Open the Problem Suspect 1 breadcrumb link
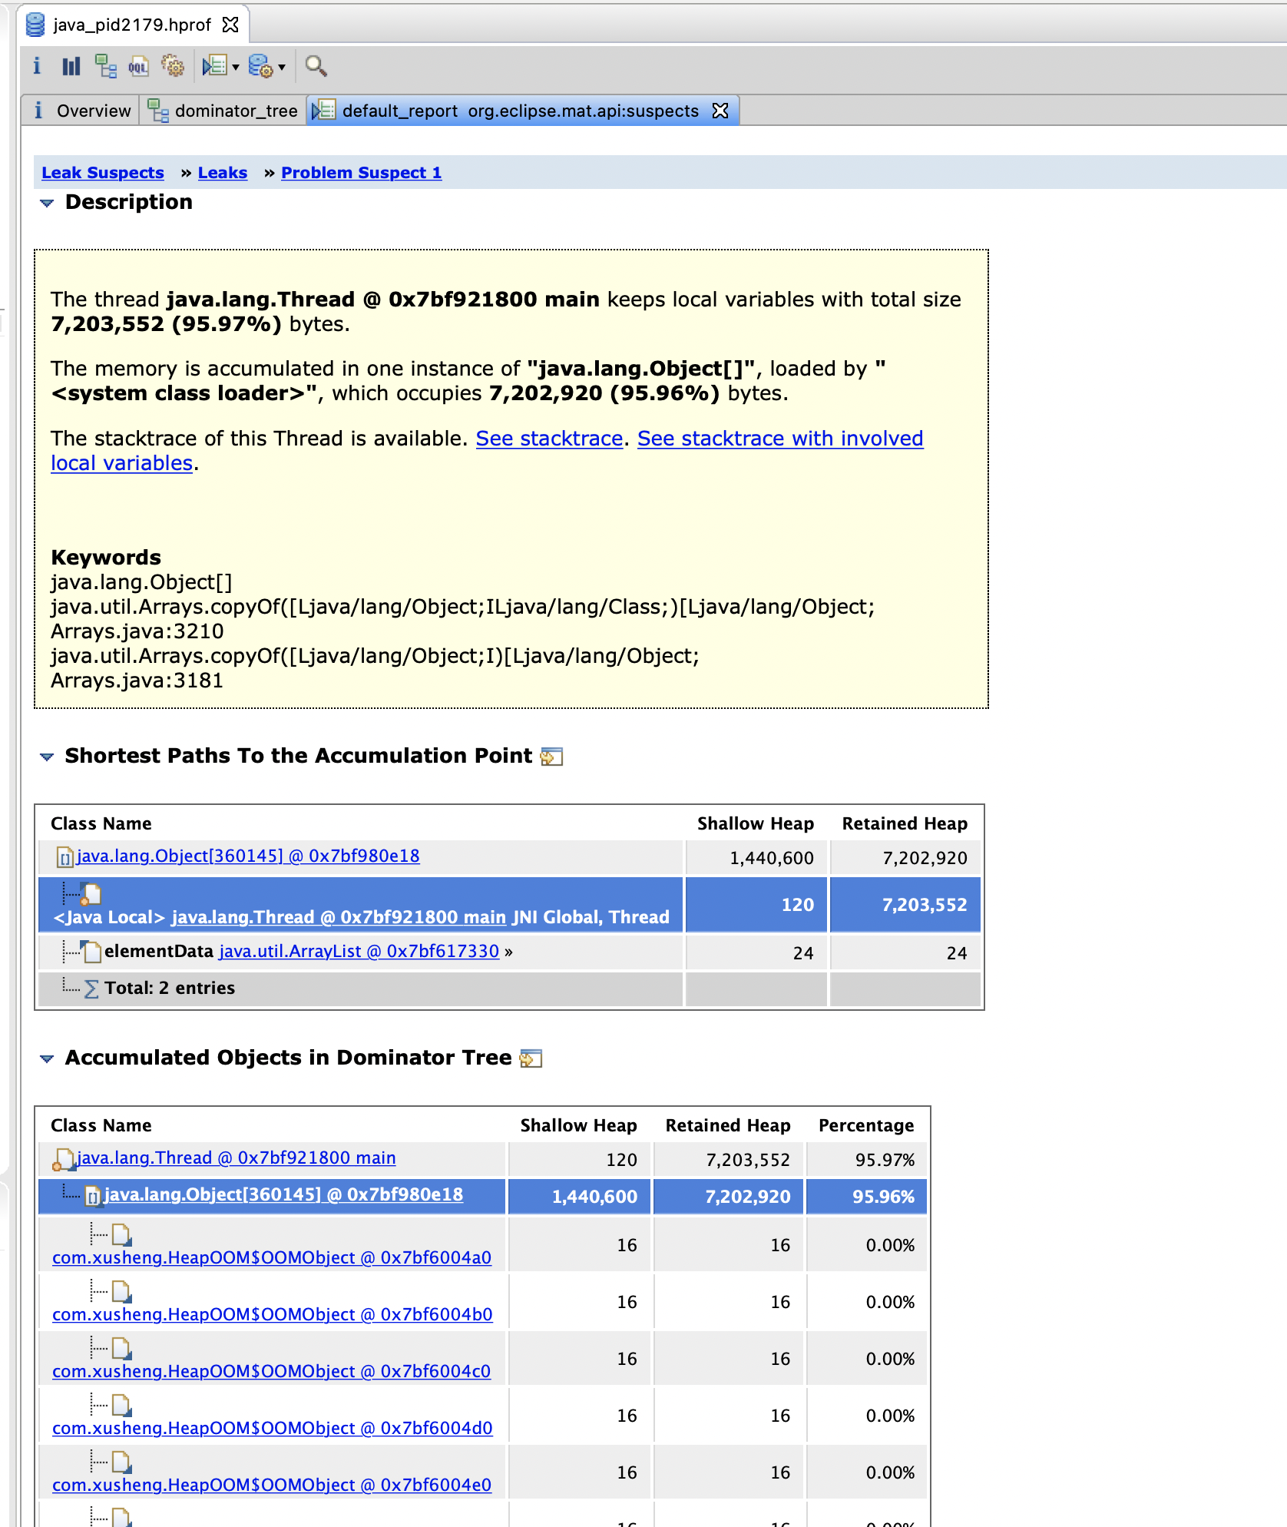This screenshot has width=1287, height=1527. [x=362, y=173]
